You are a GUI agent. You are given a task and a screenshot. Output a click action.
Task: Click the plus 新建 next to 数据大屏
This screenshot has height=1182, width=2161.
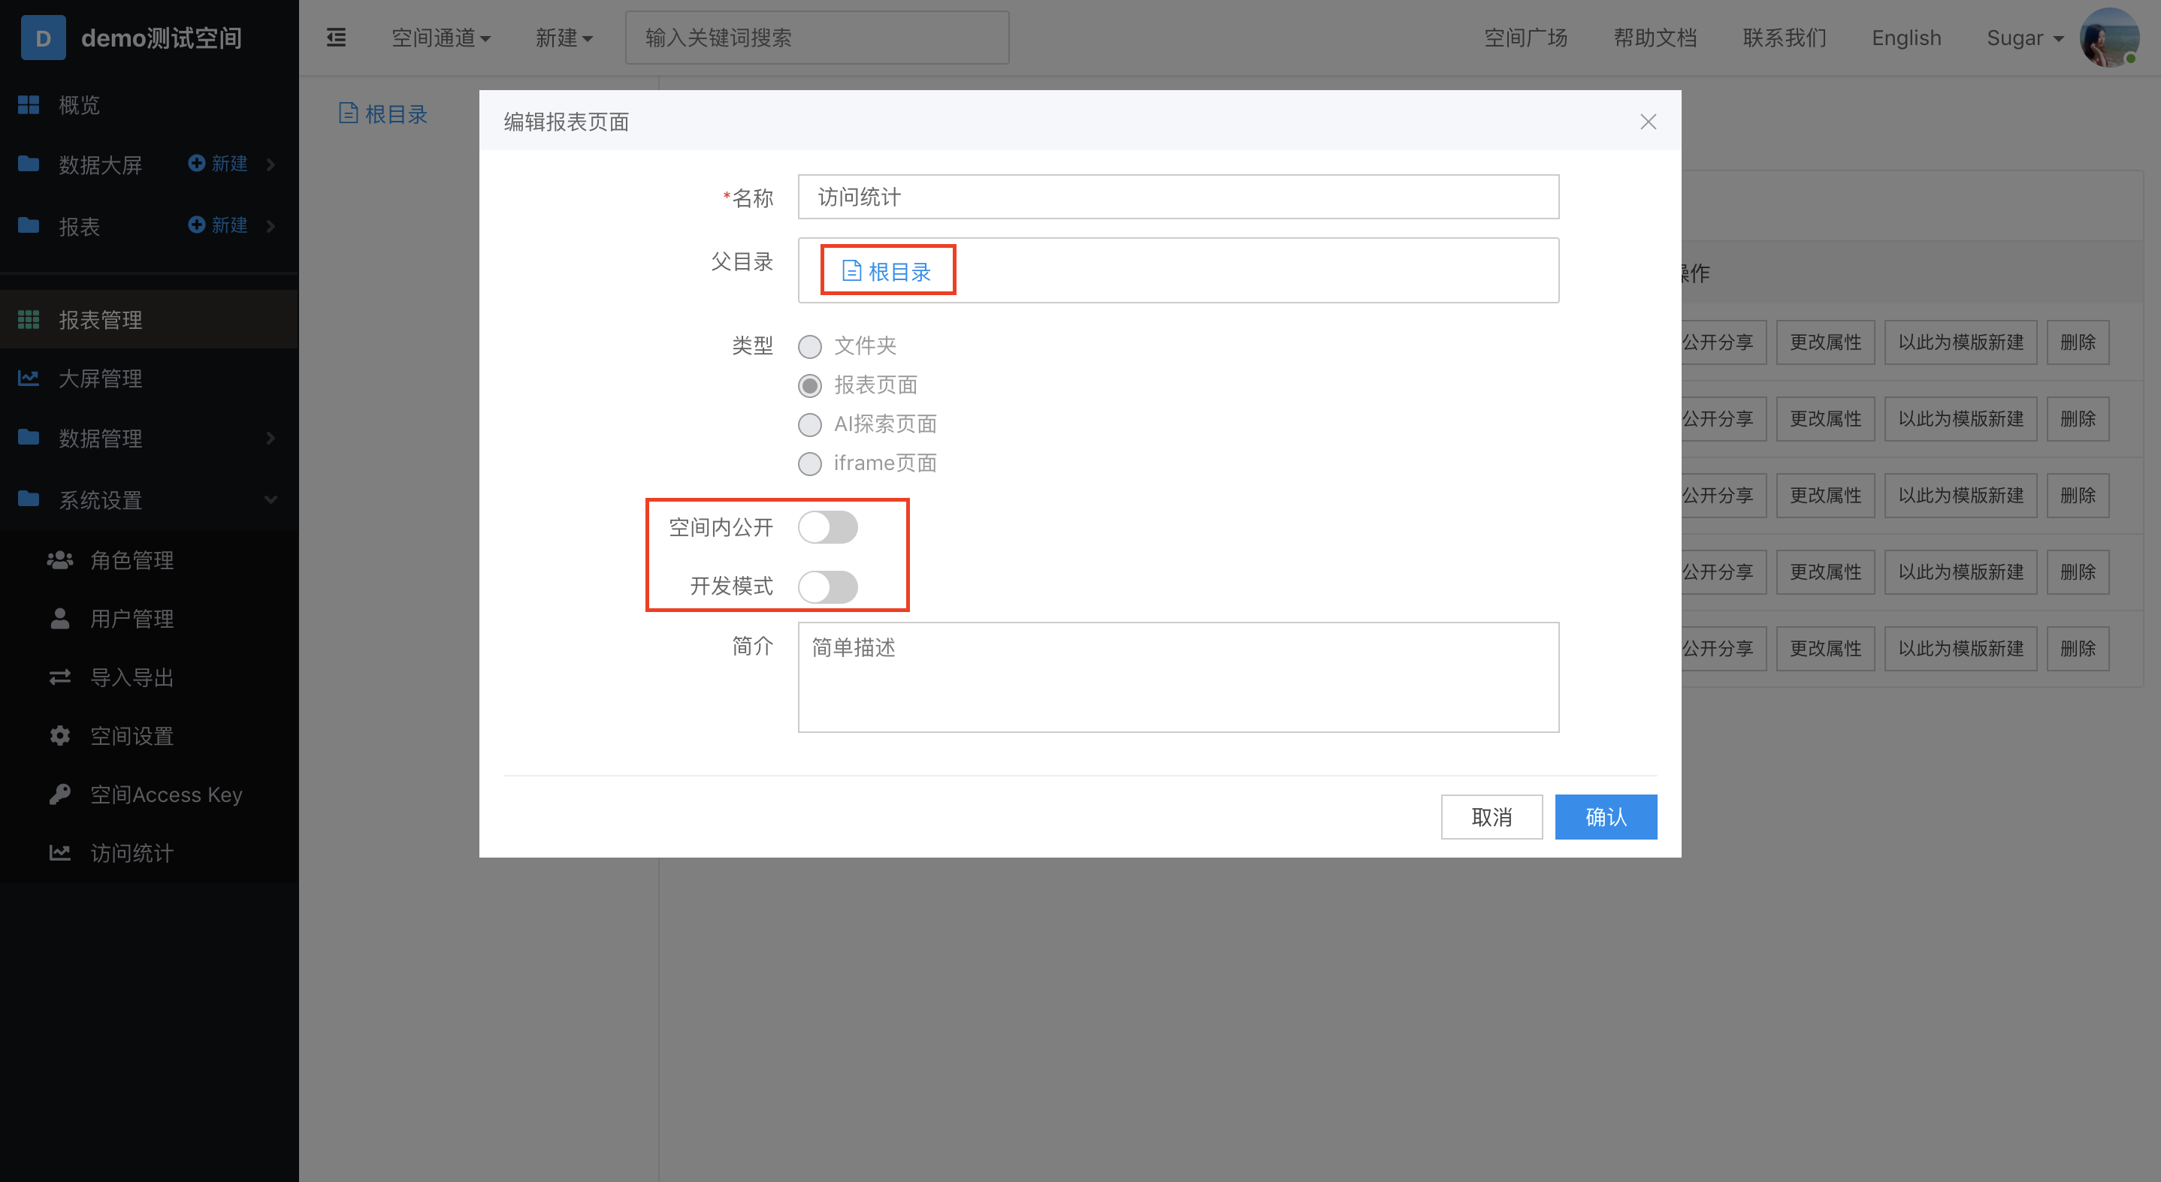218,164
